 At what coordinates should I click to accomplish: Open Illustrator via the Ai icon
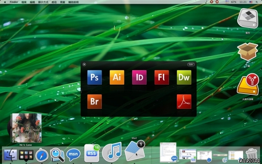pyautogui.click(x=117, y=77)
